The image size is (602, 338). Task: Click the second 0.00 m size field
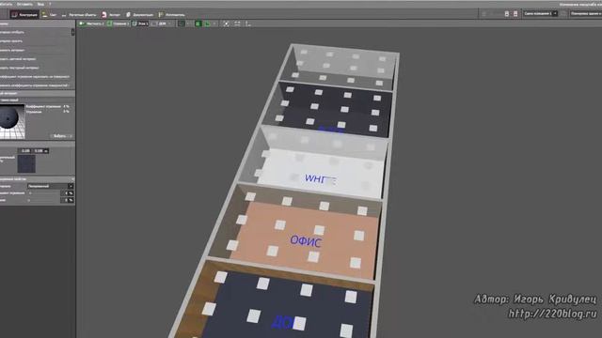point(40,151)
